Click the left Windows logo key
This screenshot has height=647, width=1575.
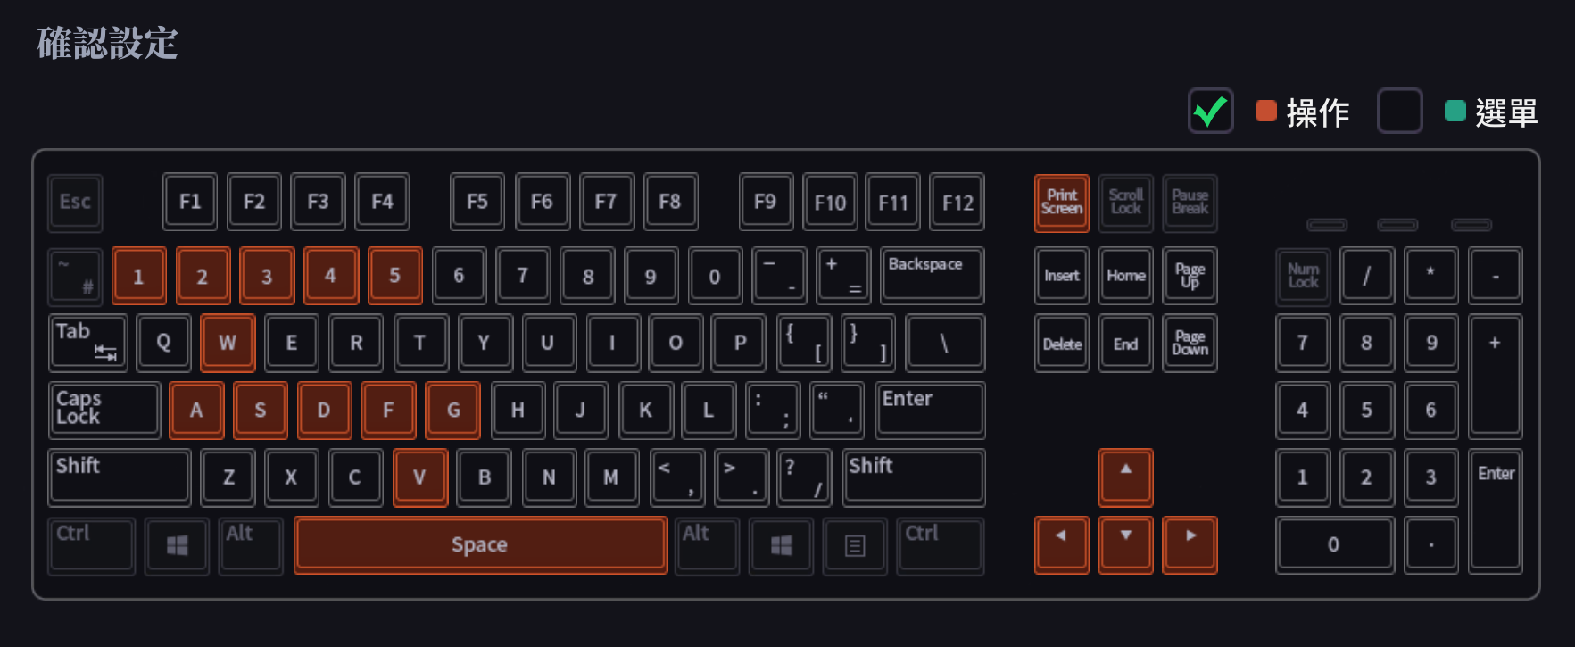177,545
